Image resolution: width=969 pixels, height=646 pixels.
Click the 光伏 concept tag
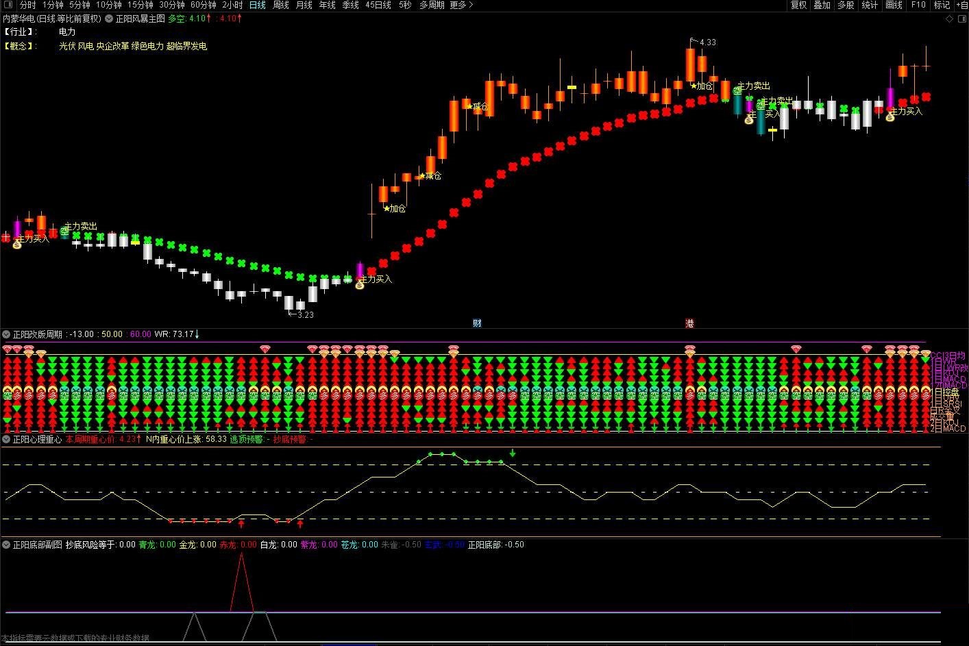click(67, 46)
